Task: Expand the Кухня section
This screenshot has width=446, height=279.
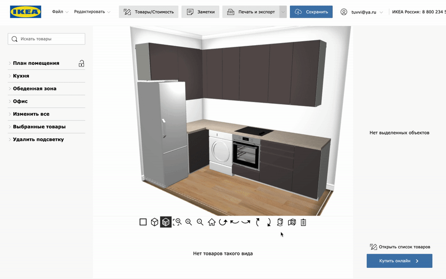Action: coord(46,76)
